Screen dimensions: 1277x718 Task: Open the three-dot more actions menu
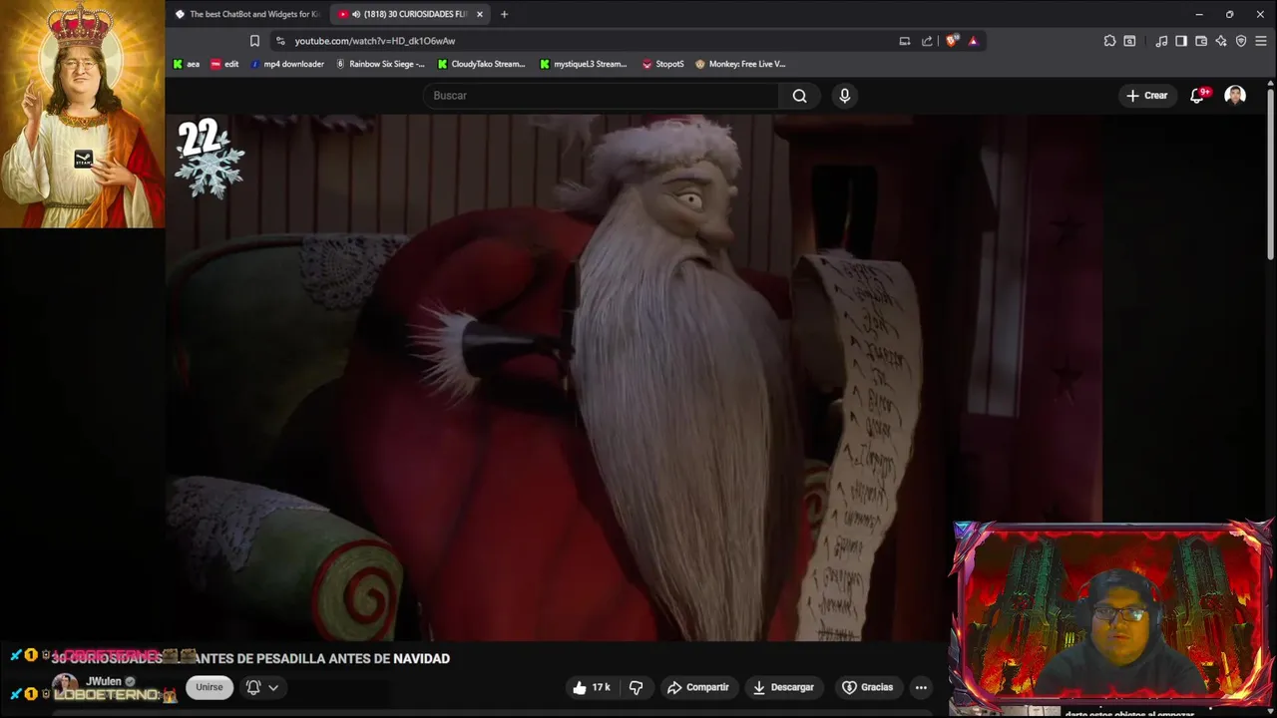coord(921,687)
